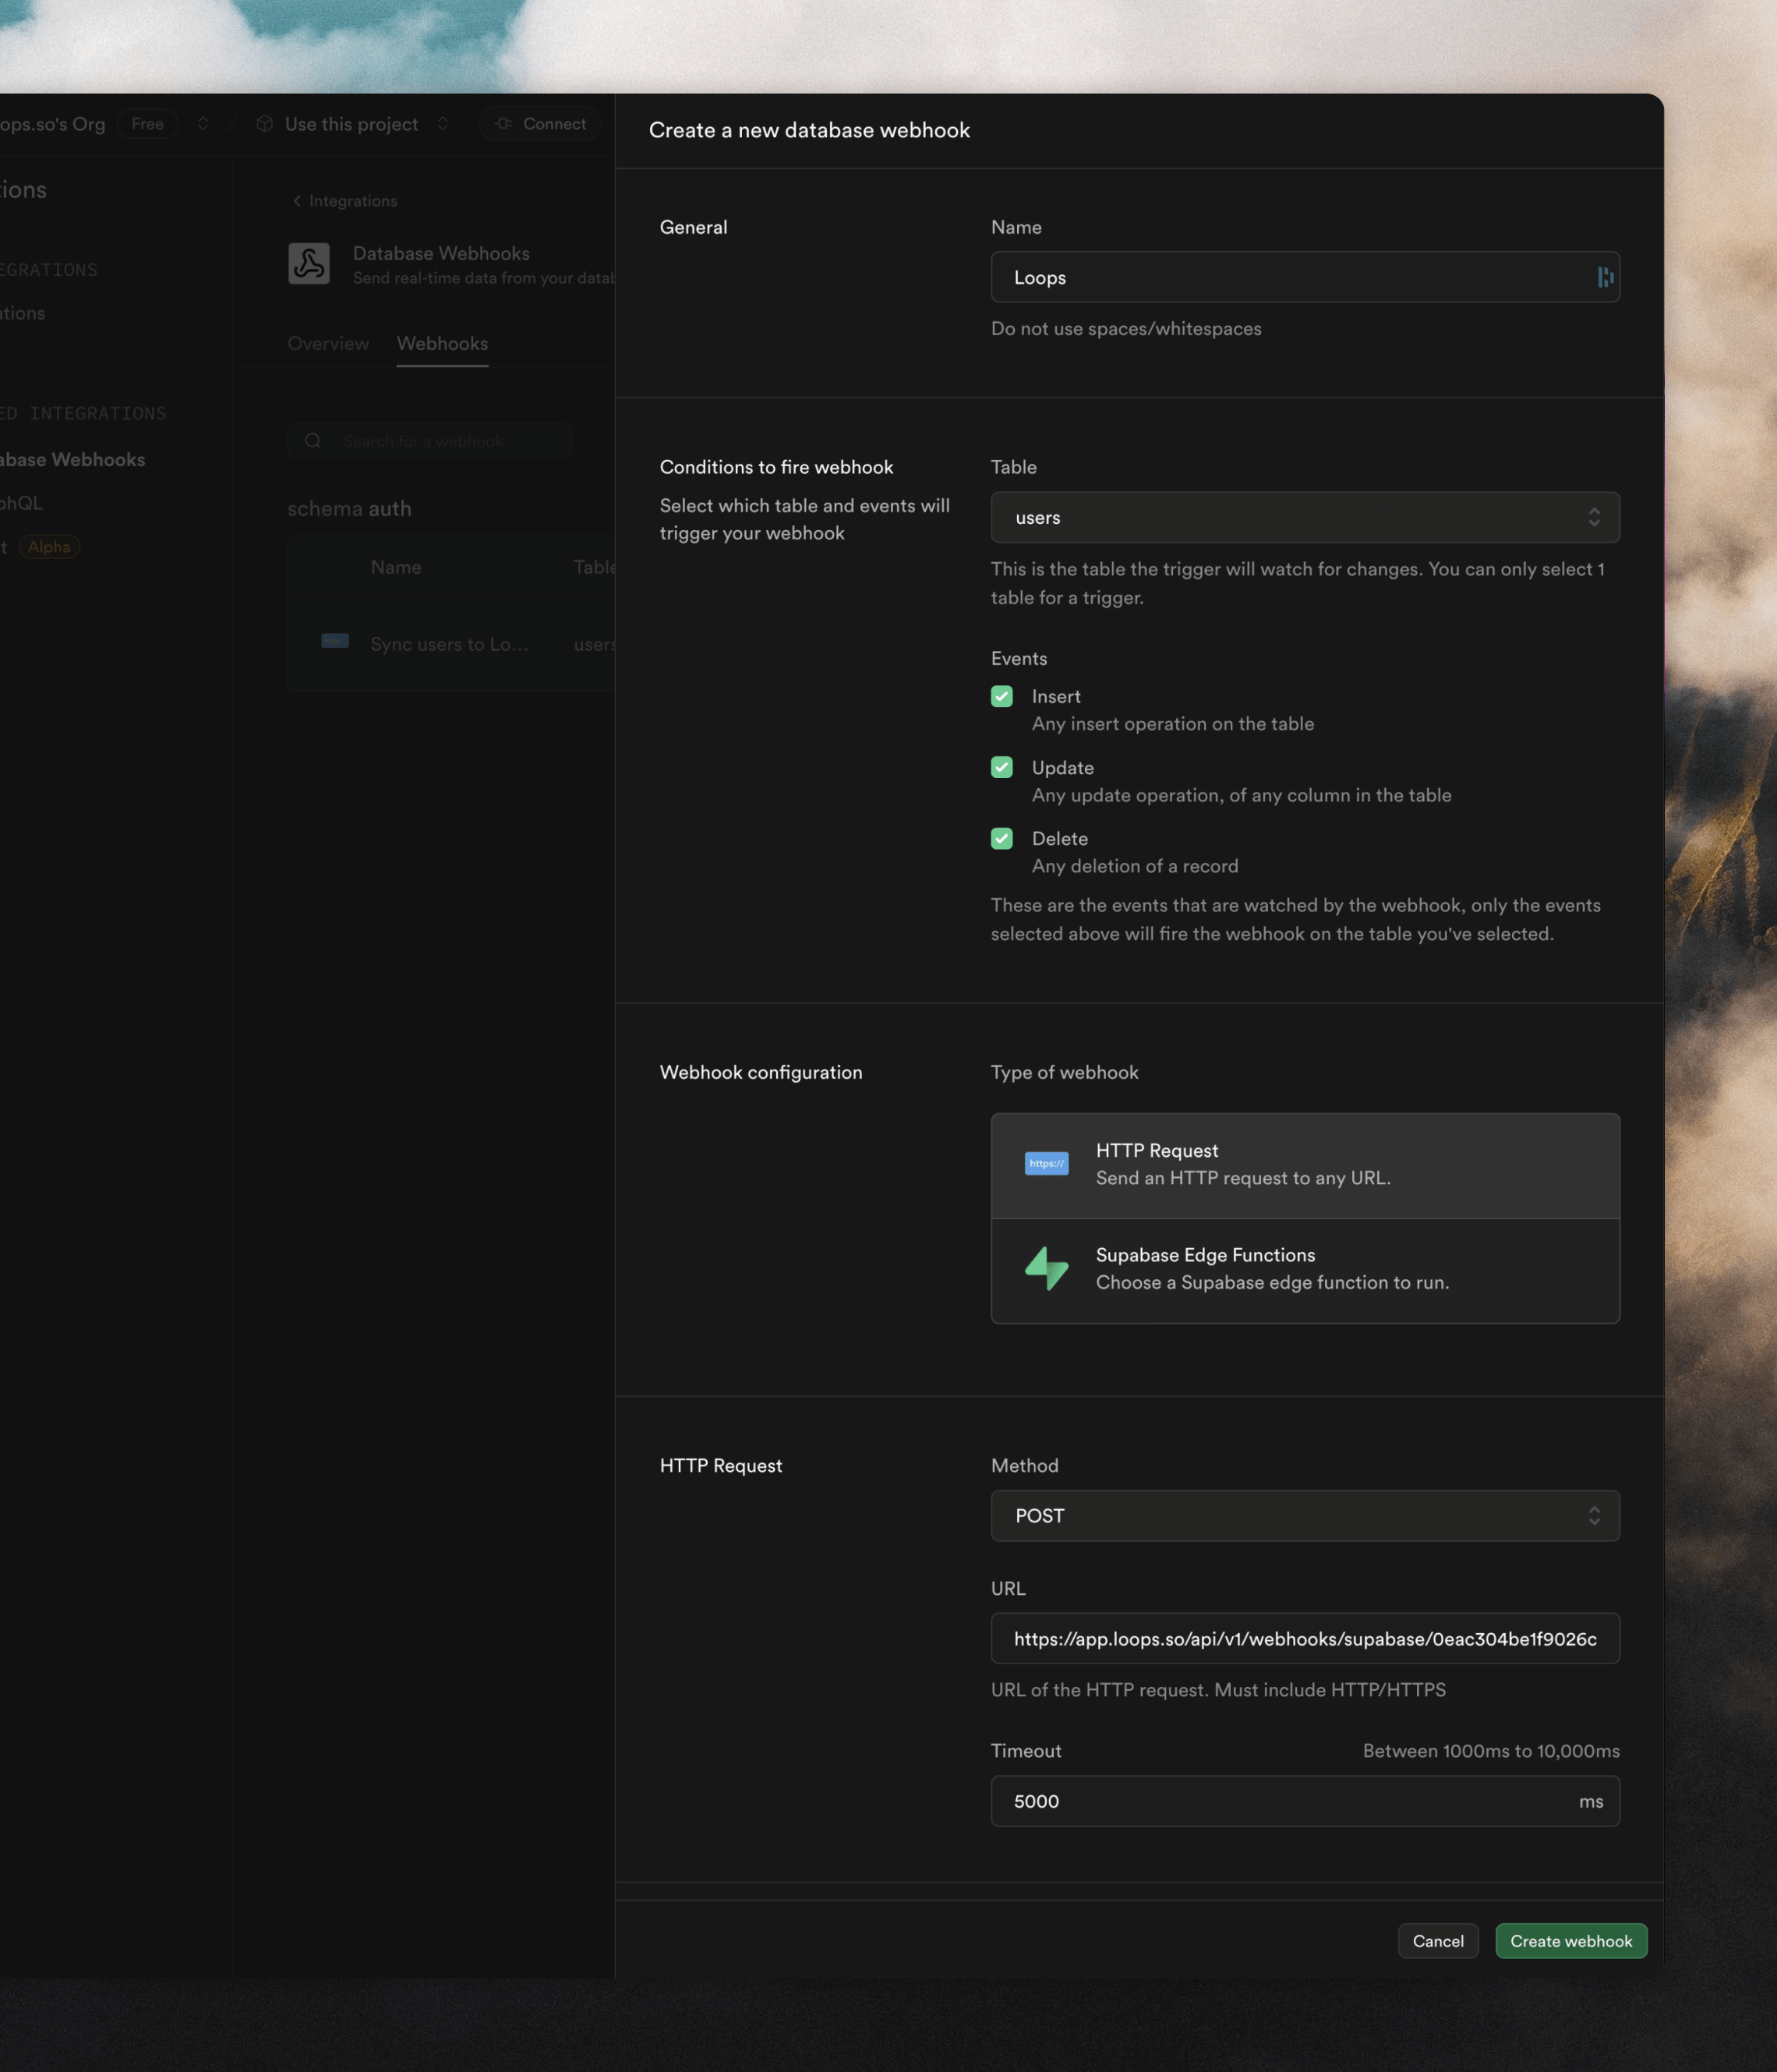Click the Database Webhooks logo icon

tap(309, 264)
